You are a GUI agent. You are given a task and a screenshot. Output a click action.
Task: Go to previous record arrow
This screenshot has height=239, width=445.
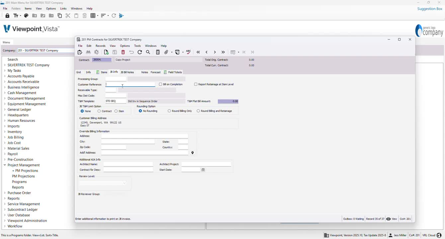tap(207, 52)
